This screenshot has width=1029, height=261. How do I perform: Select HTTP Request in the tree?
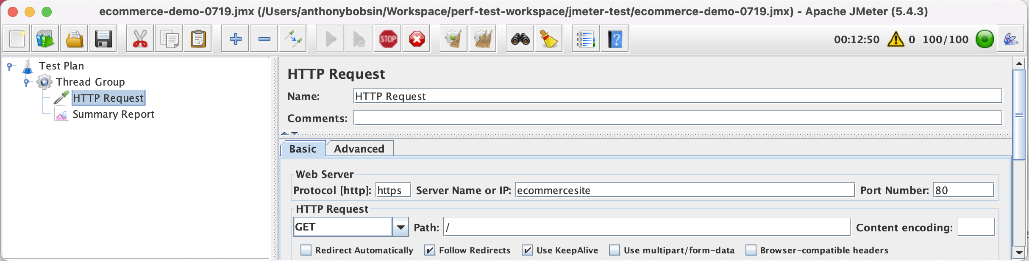108,98
